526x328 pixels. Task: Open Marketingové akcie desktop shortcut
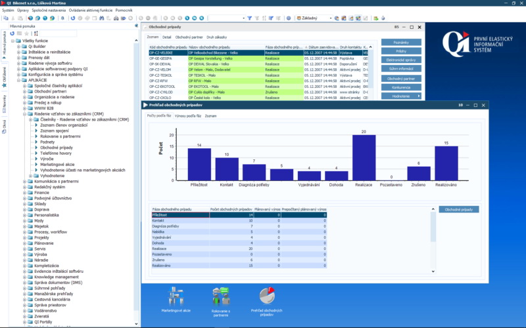(176, 300)
